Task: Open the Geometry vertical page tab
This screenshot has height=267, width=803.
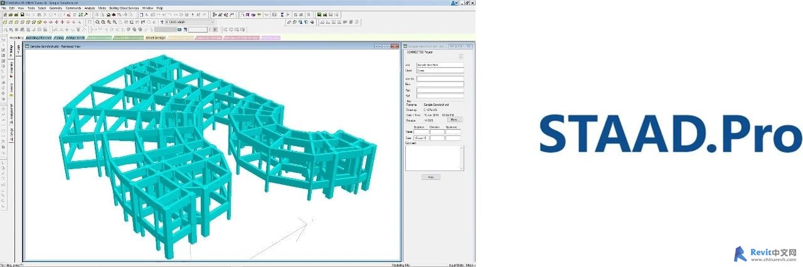Action: [11, 70]
